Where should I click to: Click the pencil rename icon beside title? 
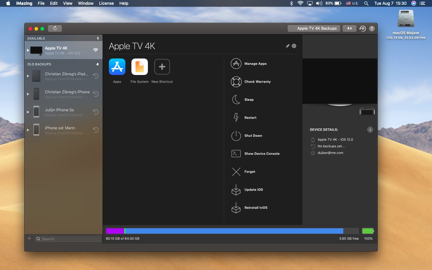287,46
